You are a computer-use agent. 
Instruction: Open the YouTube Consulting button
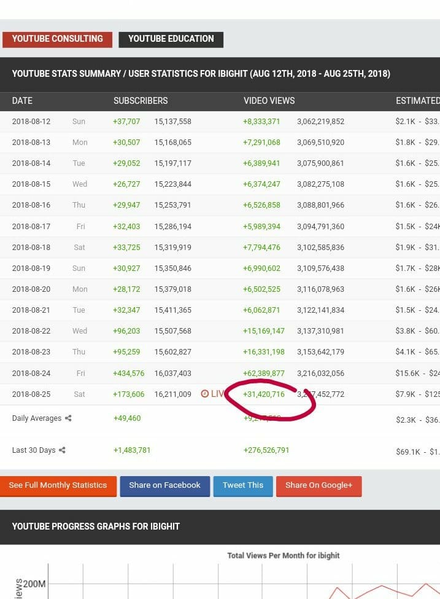pos(57,39)
